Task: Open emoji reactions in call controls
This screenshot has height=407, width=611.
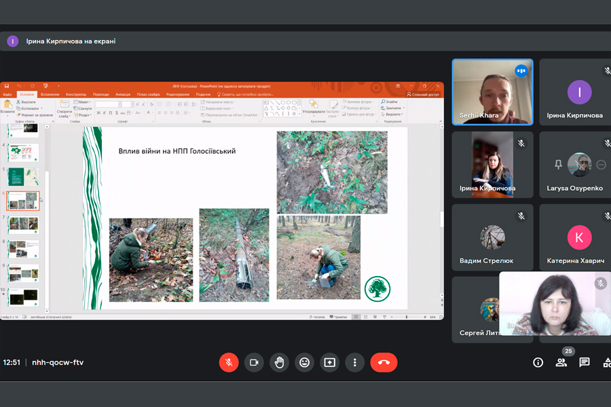Action: click(304, 363)
